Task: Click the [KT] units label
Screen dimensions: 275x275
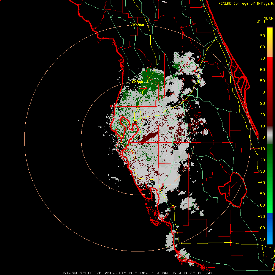Action: (261, 21)
